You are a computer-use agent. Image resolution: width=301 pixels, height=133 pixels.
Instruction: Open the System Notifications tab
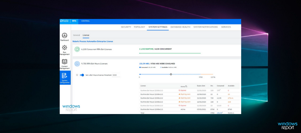click(x=205, y=27)
